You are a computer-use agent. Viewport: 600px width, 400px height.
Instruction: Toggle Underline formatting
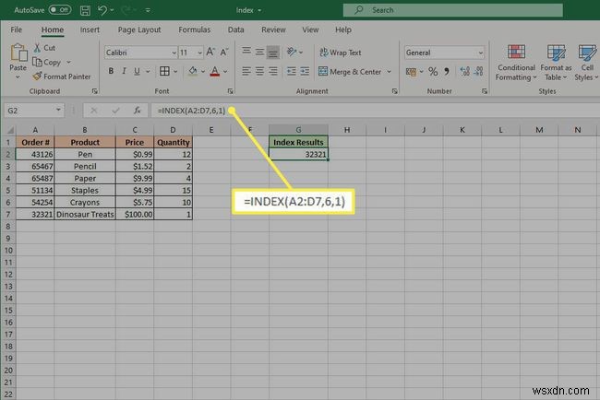pos(137,71)
